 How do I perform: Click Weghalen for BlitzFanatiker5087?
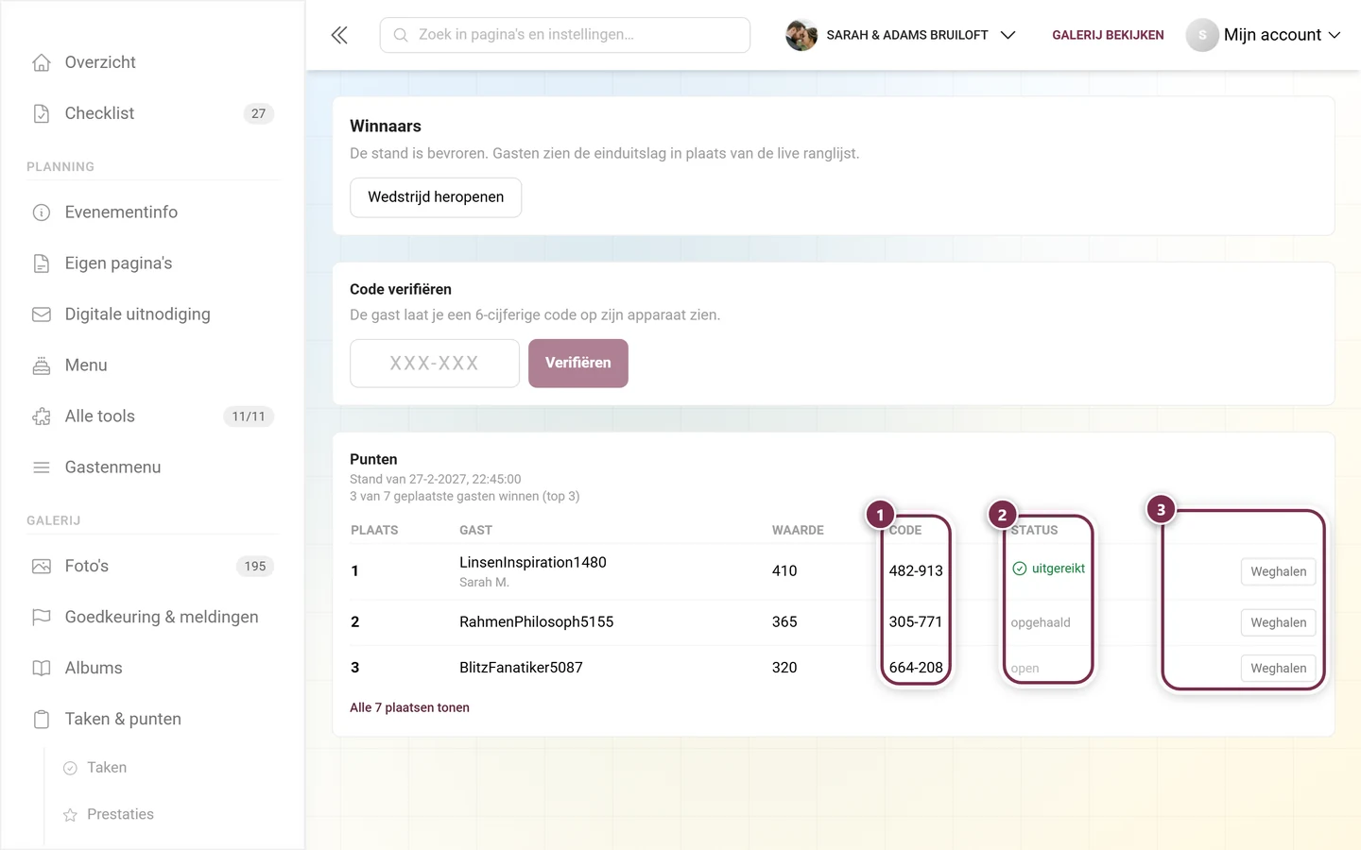click(1278, 668)
